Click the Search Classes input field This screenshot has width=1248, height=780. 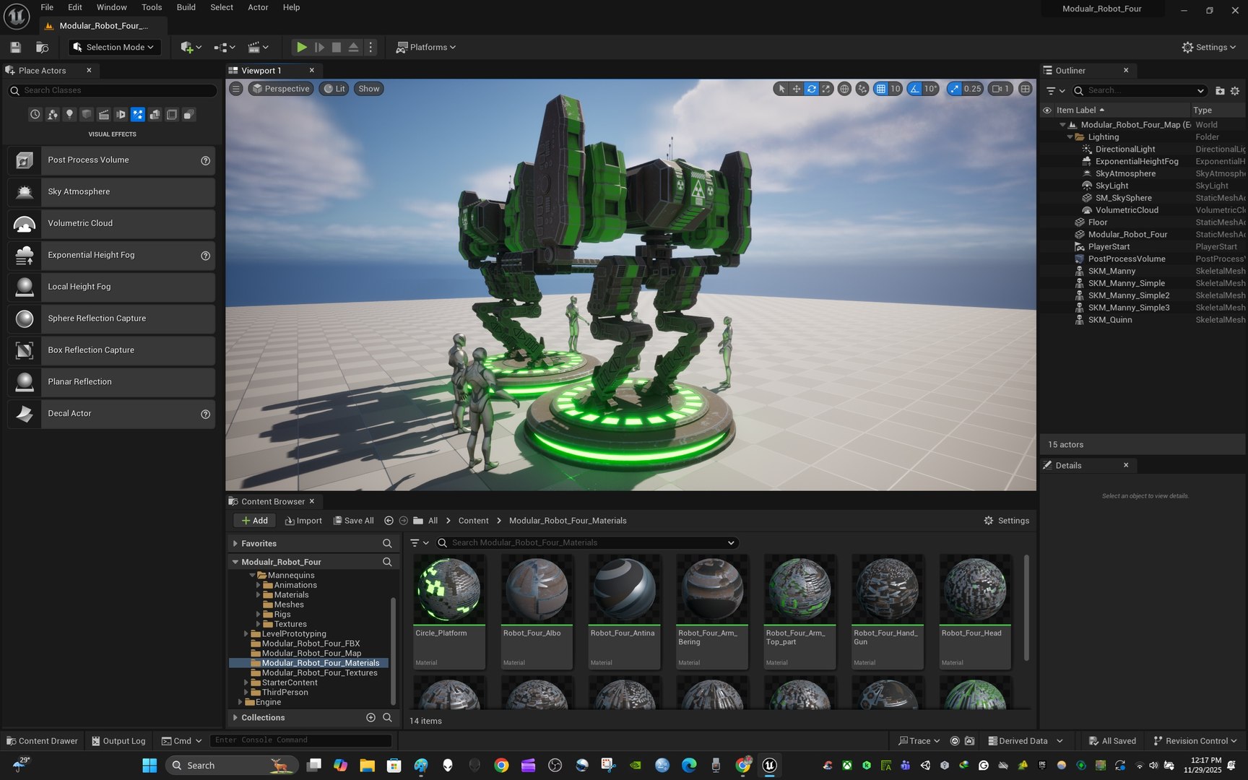coord(112,90)
